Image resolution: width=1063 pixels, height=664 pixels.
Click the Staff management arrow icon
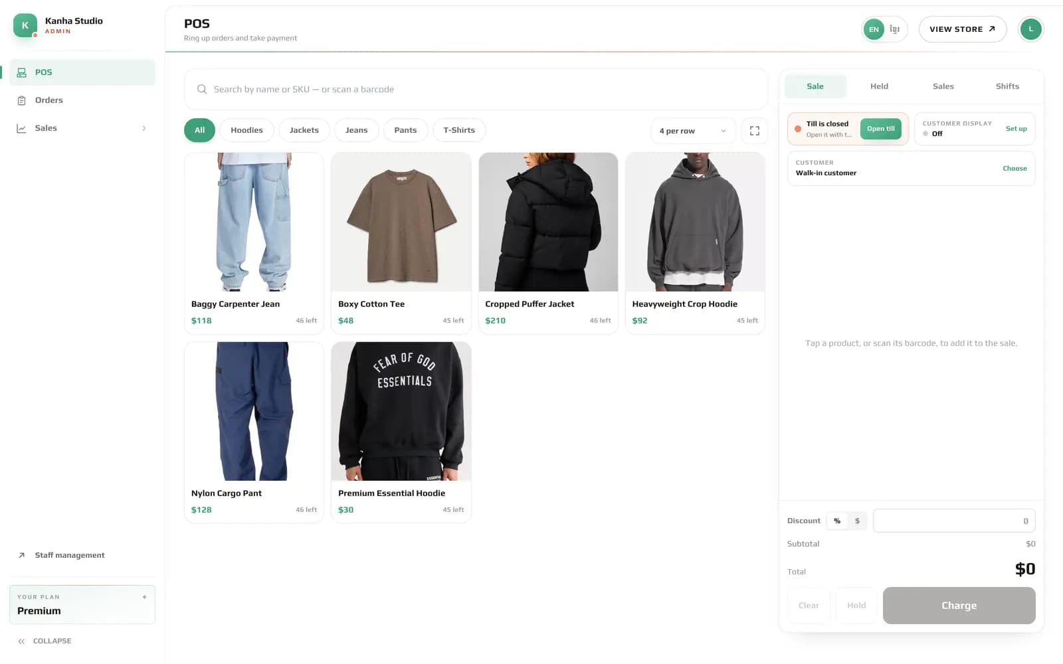pos(21,555)
